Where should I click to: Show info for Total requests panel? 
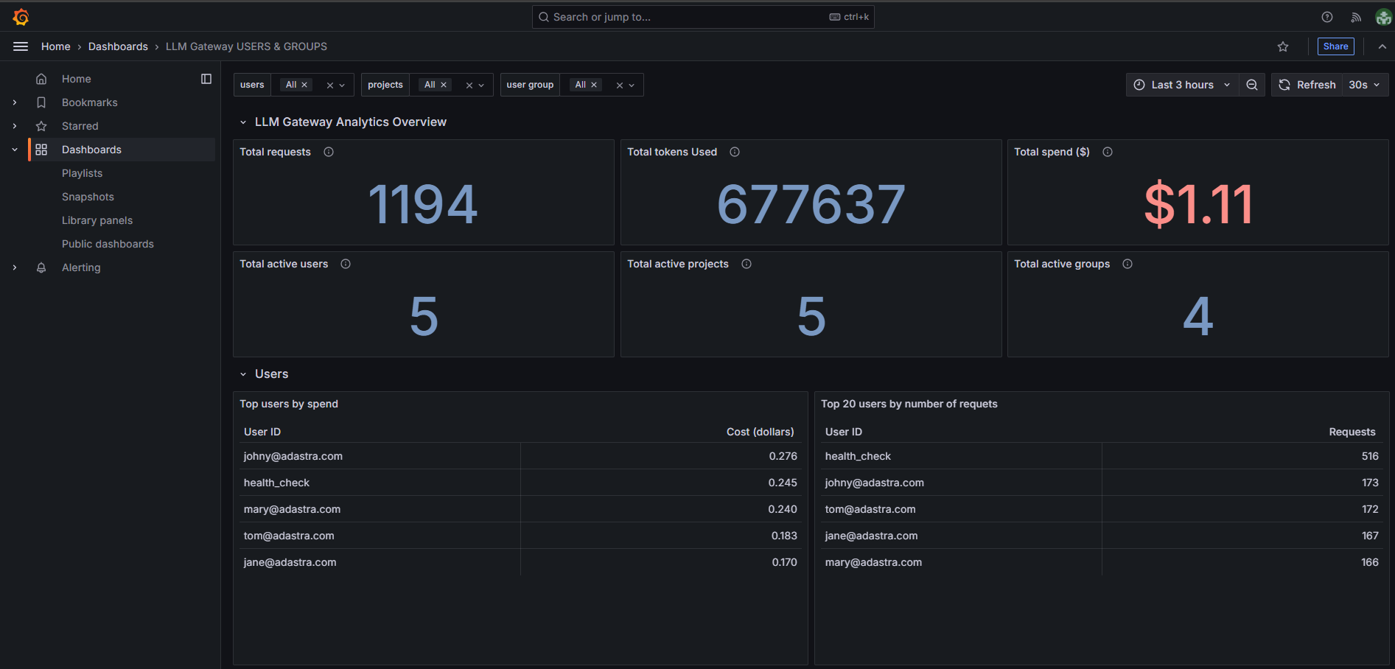click(x=329, y=152)
